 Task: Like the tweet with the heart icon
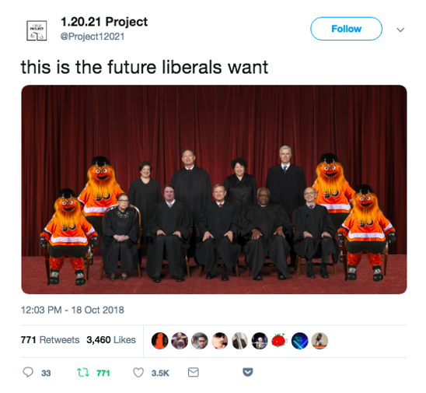[x=138, y=372]
